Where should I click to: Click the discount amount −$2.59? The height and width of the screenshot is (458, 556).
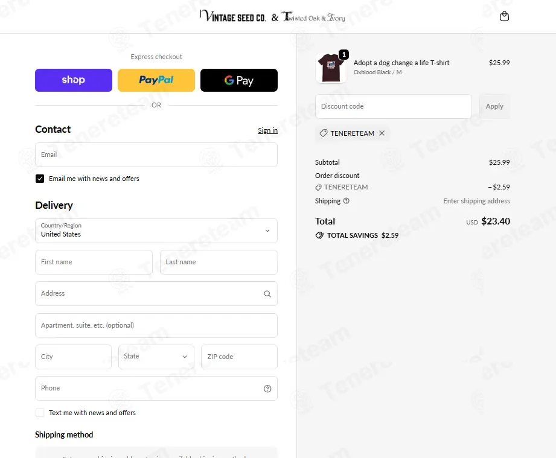(499, 187)
